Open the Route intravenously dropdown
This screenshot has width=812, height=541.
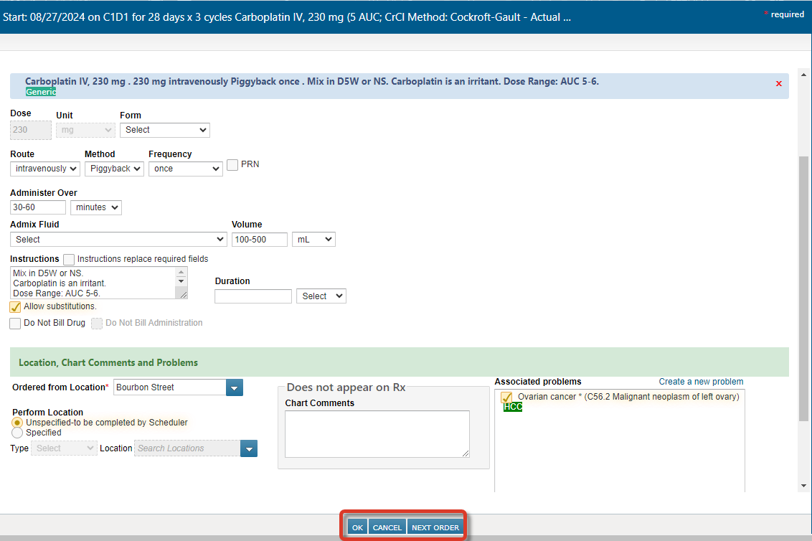click(44, 169)
